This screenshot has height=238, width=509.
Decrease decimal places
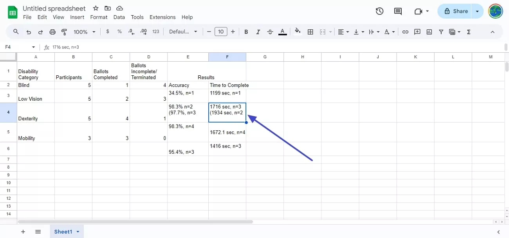click(x=131, y=32)
